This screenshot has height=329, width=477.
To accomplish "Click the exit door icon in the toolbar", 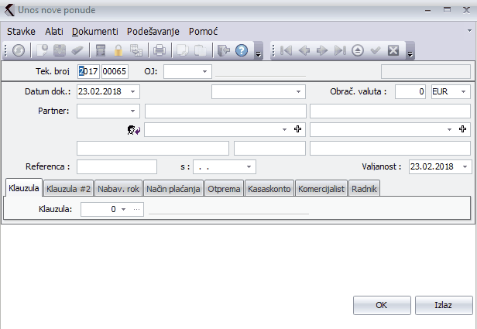I will [223, 51].
